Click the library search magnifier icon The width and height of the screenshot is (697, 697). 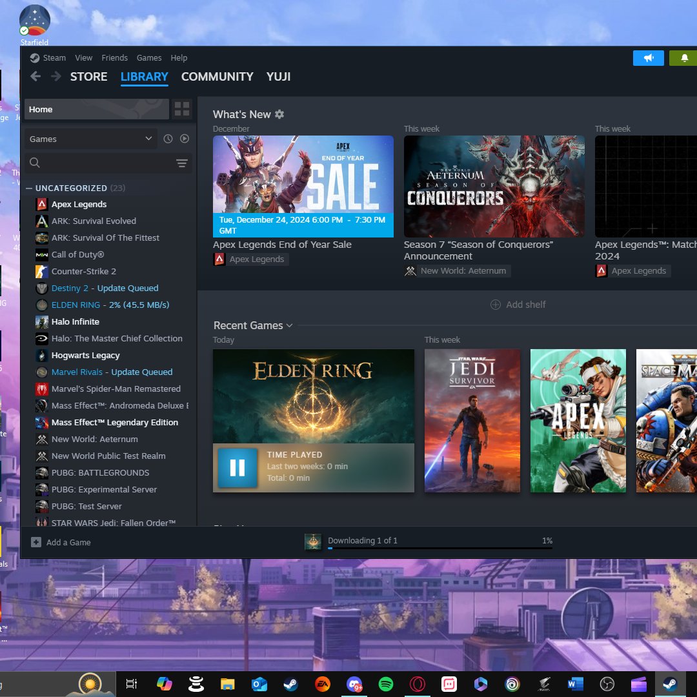coord(35,163)
